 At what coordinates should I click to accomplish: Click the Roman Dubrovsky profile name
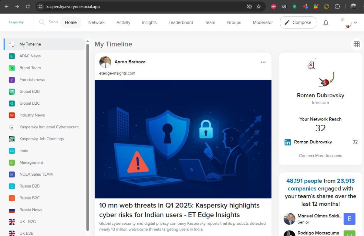[320, 95]
